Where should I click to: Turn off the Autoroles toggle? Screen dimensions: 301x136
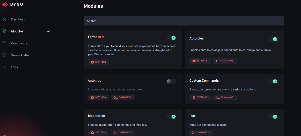273,39
